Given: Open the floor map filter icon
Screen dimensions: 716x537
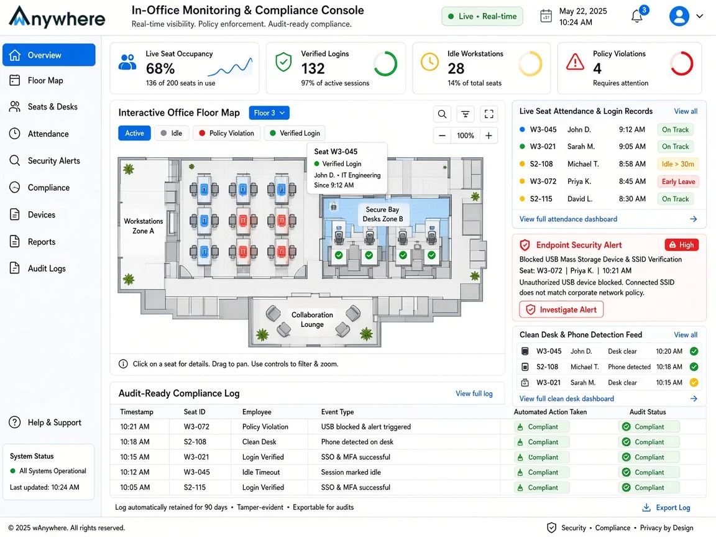Looking at the screenshot, I should point(466,114).
